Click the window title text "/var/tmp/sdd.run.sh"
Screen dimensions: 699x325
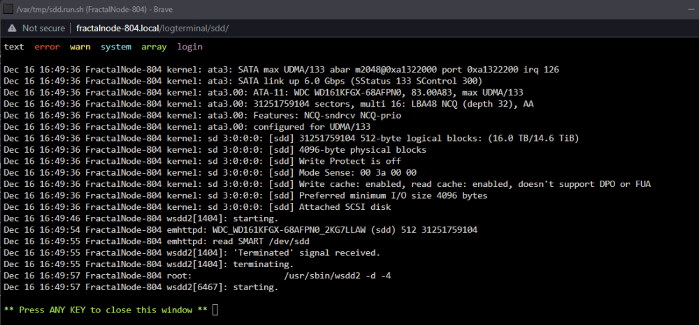click(48, 9)
